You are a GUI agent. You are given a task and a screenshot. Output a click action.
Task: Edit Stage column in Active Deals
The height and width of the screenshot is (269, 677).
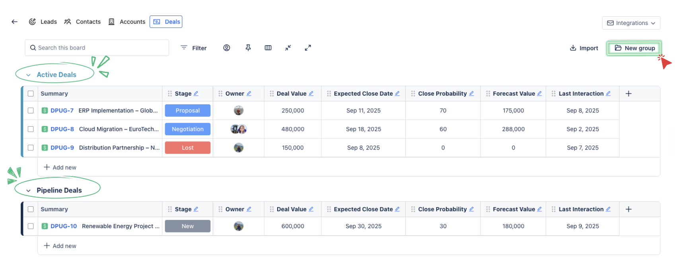[x=196, y=94]
